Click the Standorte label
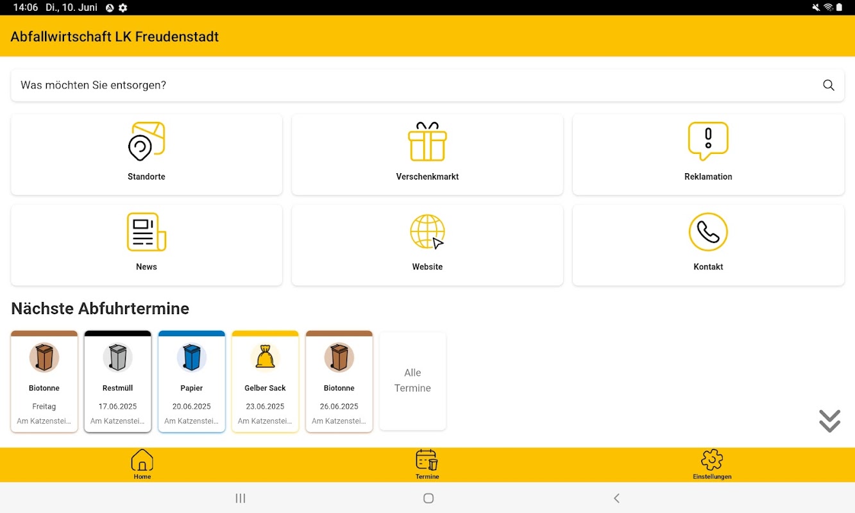Viewport: 855px width, 513px height. coord(147,176)
